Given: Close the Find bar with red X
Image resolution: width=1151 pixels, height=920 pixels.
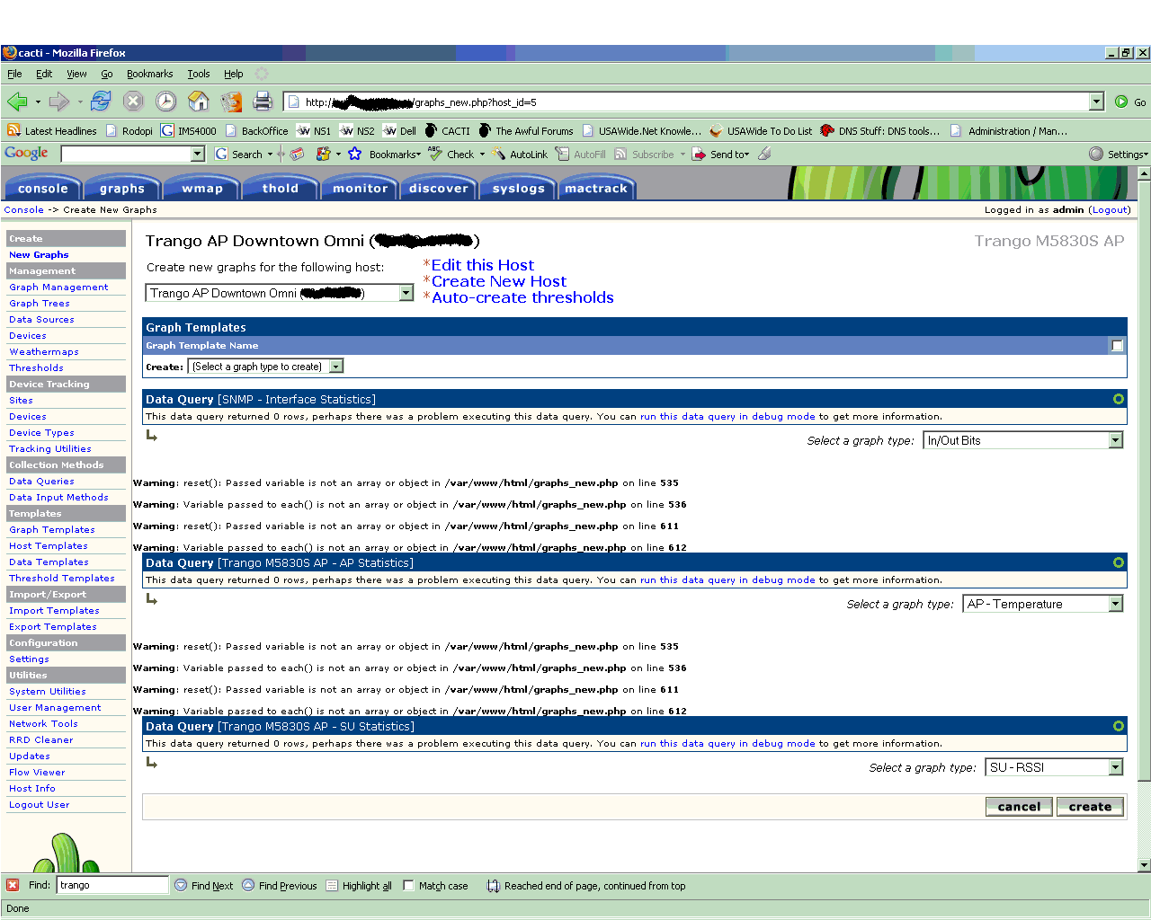Looking at the screenshot, I should coord(13,885).
